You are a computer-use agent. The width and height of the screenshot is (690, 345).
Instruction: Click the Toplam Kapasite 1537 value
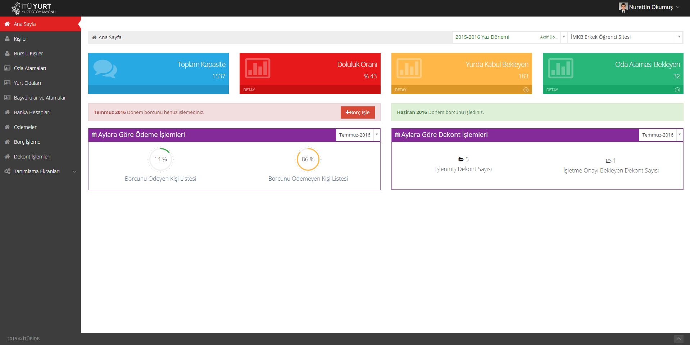pyautogui.click(x=218, y=76)
